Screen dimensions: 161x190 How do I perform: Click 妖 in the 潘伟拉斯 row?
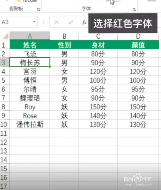[x=64, y=124]
